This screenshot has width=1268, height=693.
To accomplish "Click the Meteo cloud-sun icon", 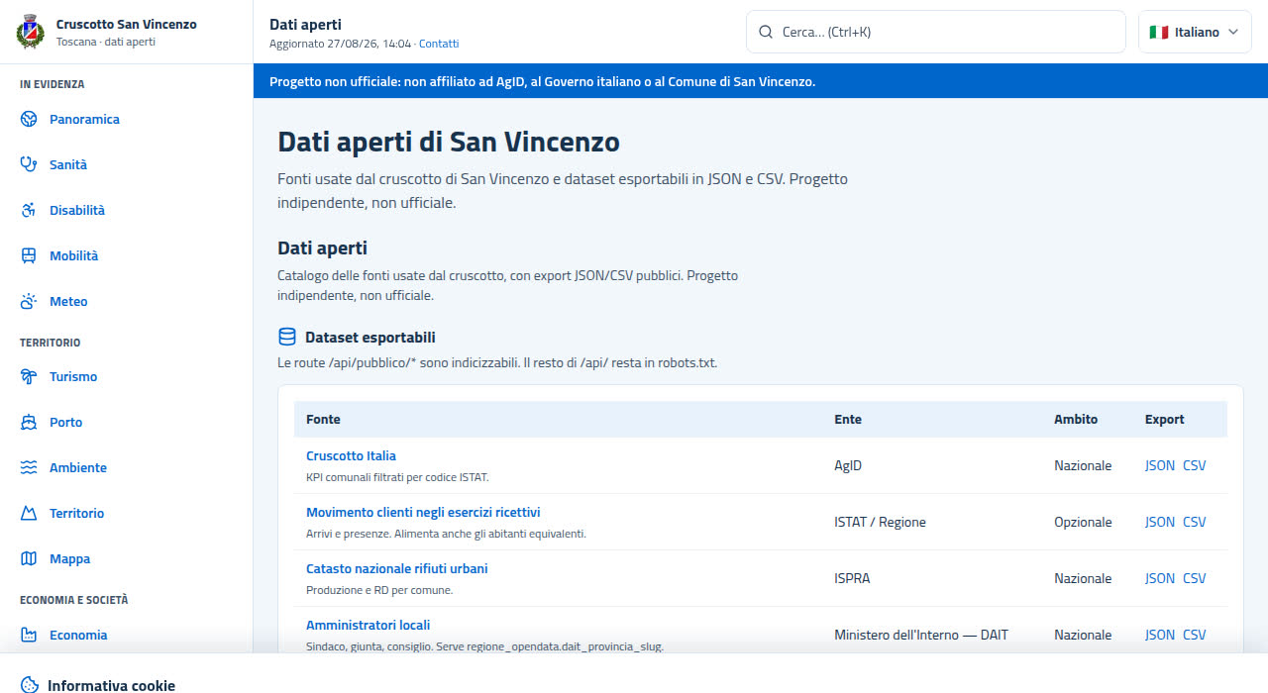I will (29, 301).
